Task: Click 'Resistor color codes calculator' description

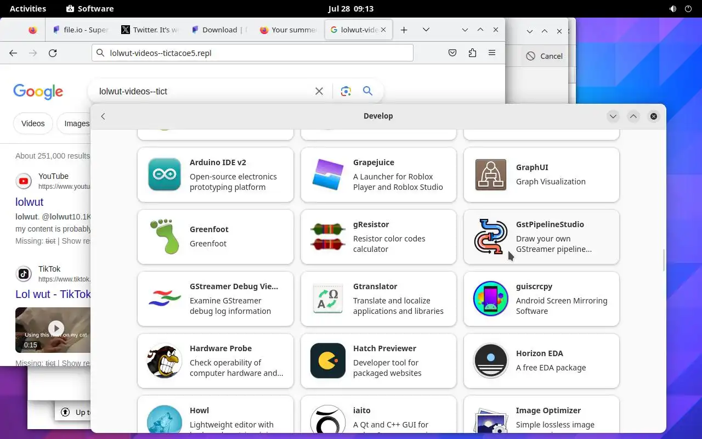Action: [389, 244]
